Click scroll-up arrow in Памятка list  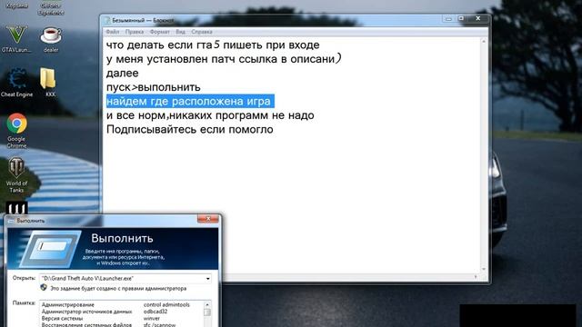tap(207, 304)
